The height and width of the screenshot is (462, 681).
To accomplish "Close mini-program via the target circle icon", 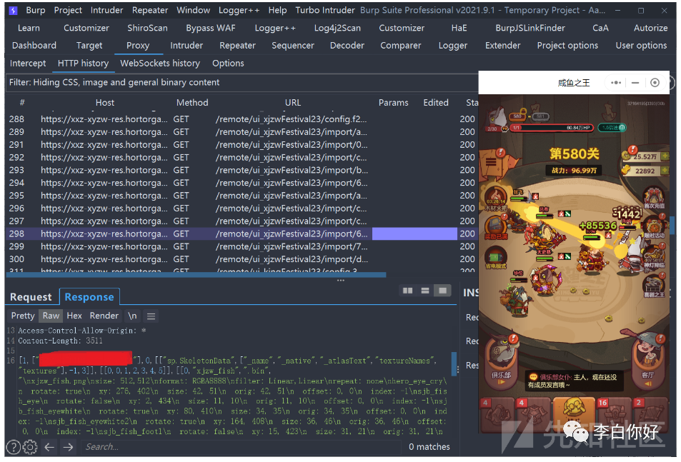I will tap(655, 82).
